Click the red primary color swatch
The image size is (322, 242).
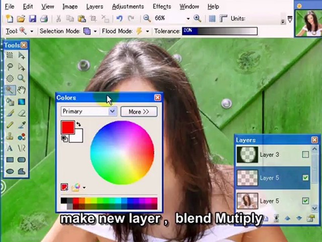click(x=68, y=127)
